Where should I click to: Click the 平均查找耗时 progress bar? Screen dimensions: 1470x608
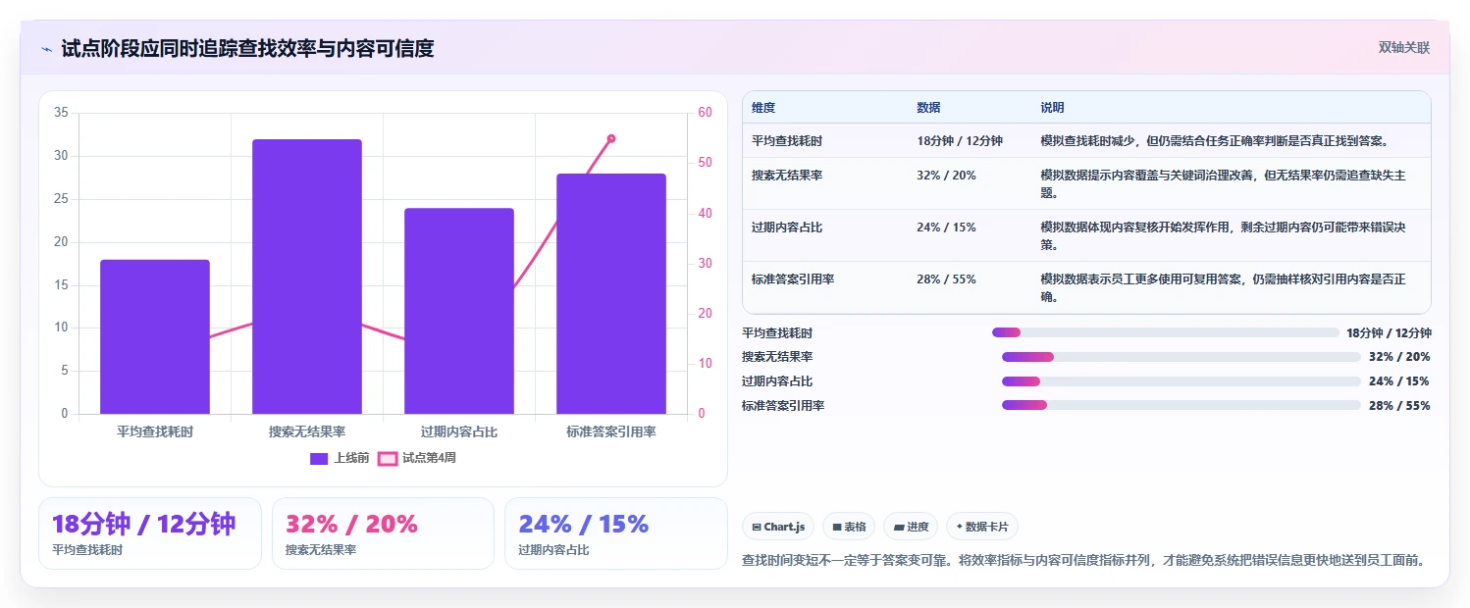(1165, 333)
